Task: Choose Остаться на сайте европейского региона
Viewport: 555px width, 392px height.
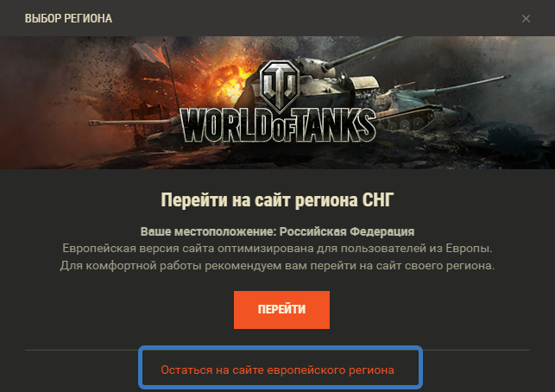Action: 277,370
